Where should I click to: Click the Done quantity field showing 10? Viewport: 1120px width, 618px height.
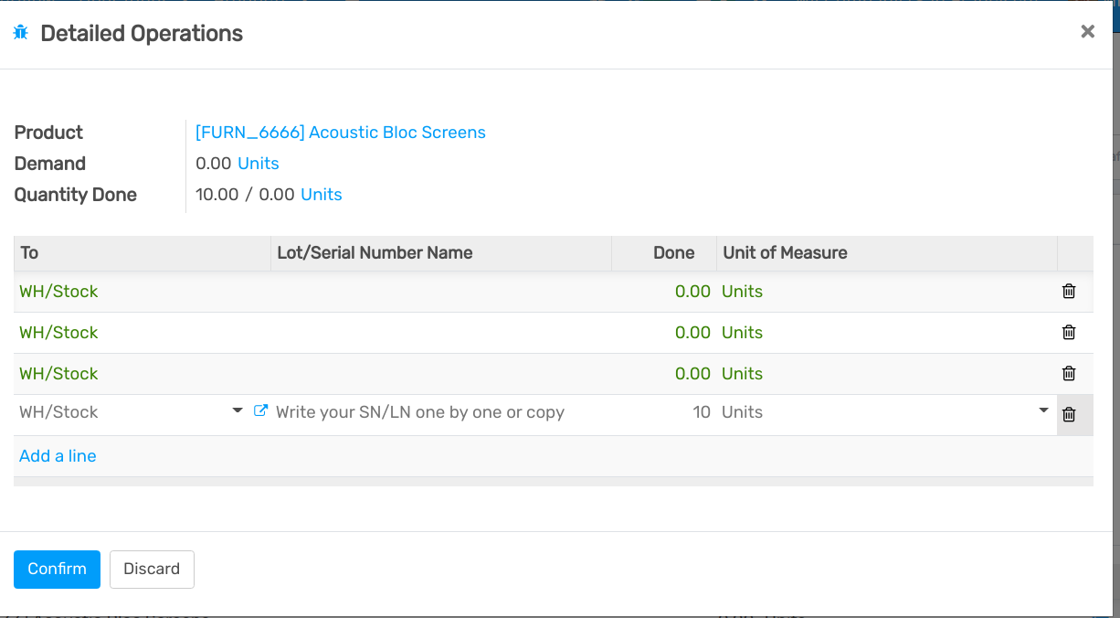click(667, 412)
